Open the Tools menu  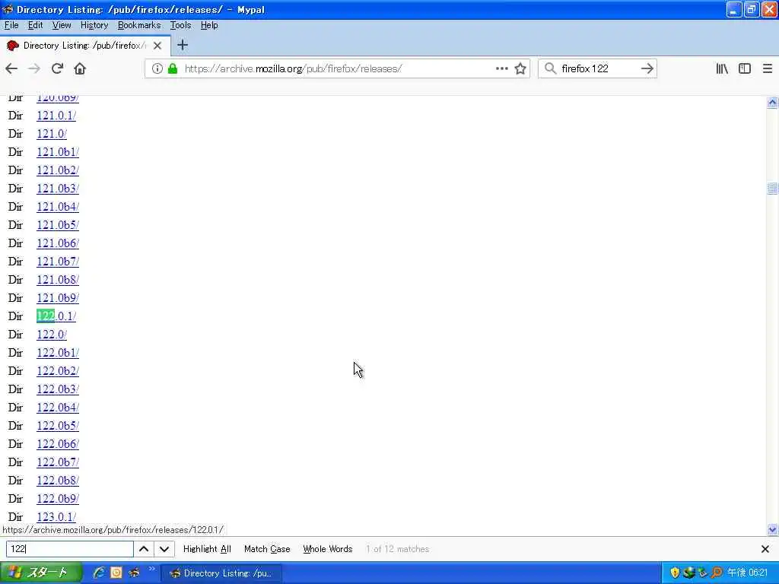pyautogui.click(x=180, y=25)
